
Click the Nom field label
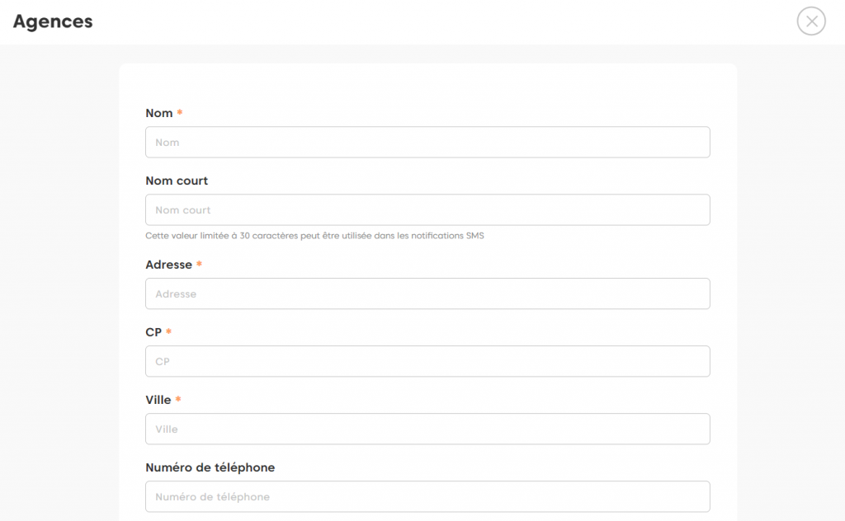pos(159,114)
